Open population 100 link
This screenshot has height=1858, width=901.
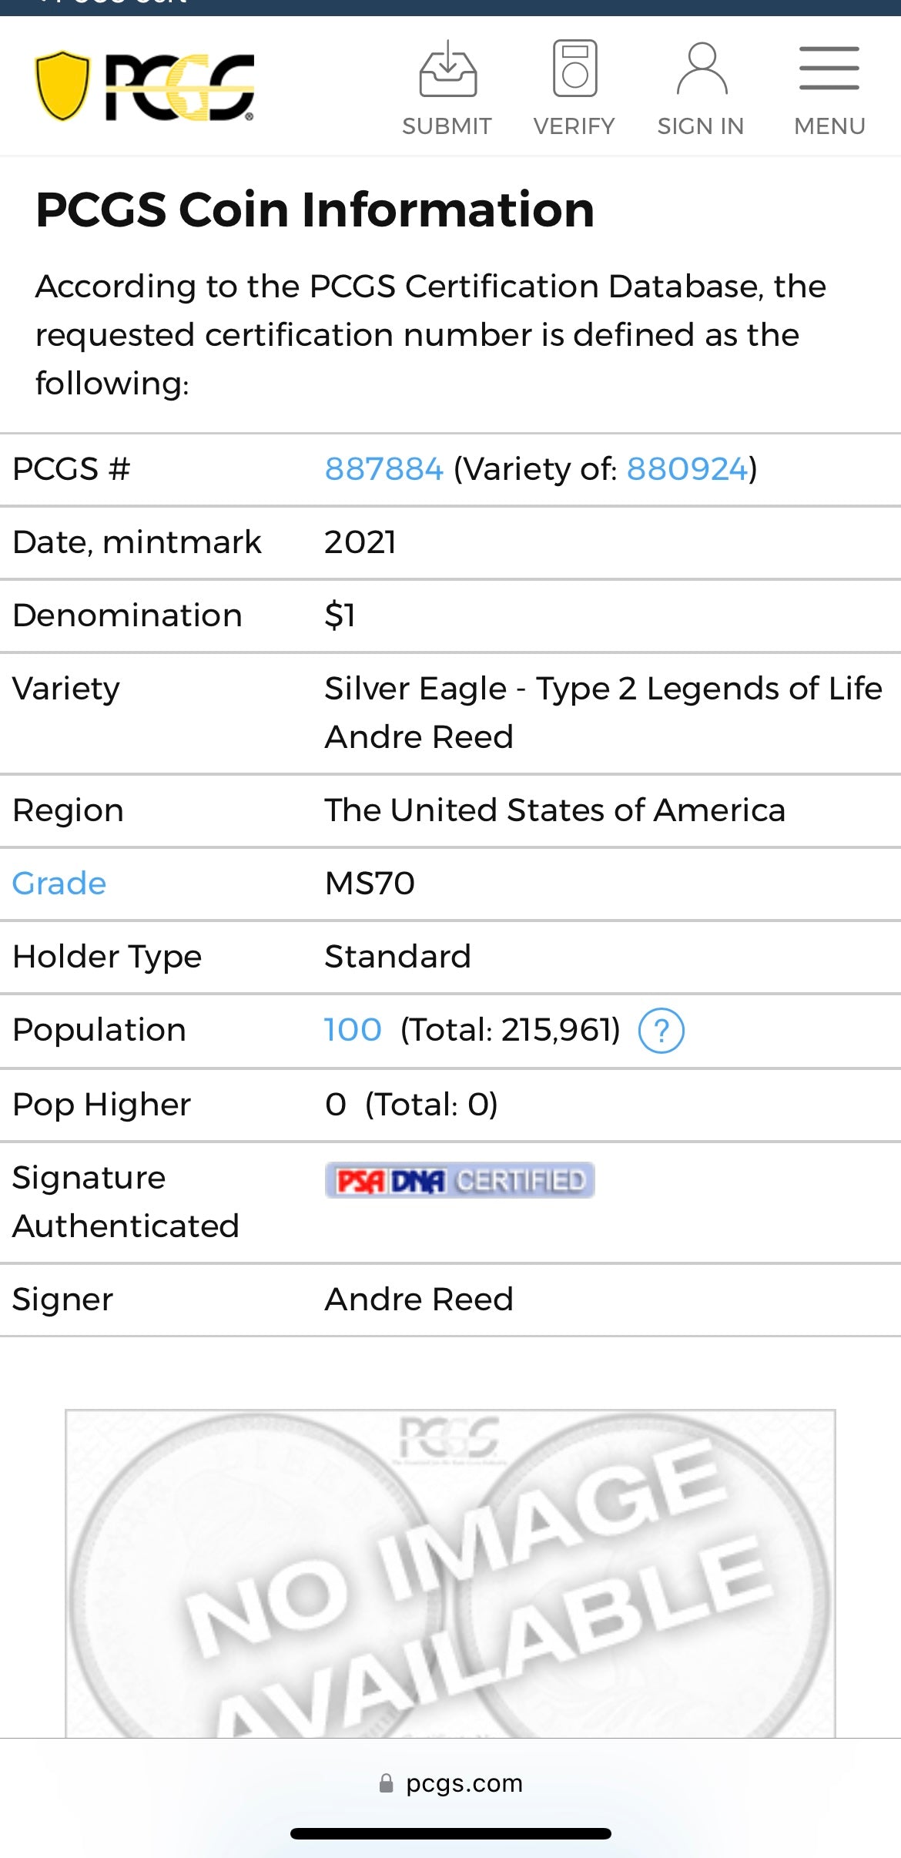pos(352,1029)
